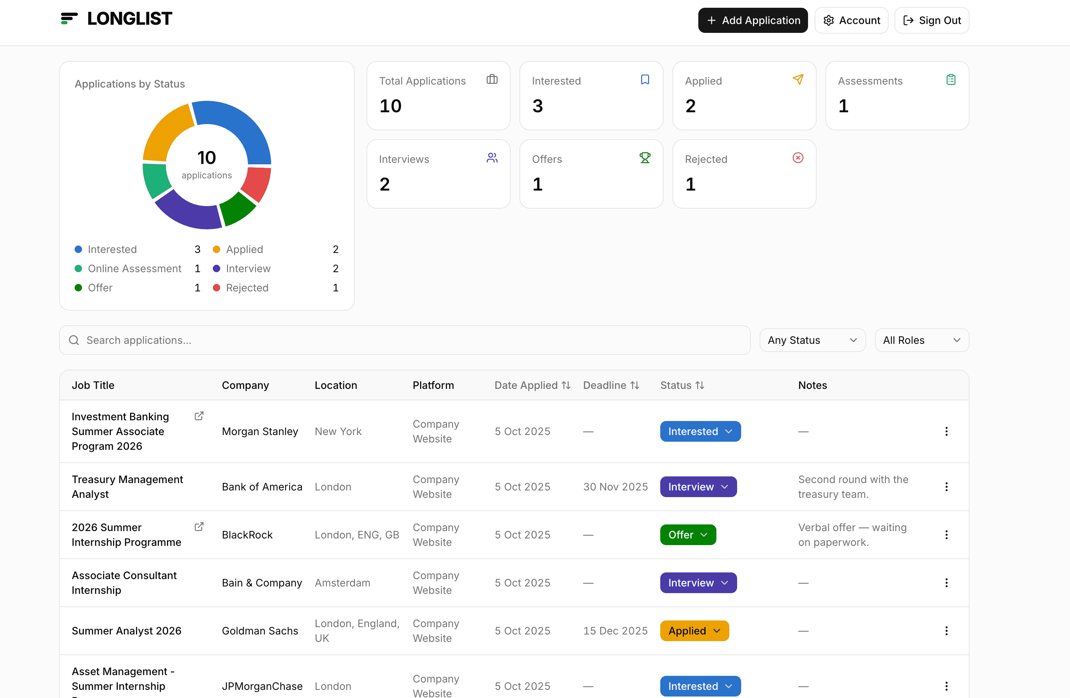The image size is (1070, 698).
Task: Change BlackRock Offer status dropdown
Action: (688, 535)
